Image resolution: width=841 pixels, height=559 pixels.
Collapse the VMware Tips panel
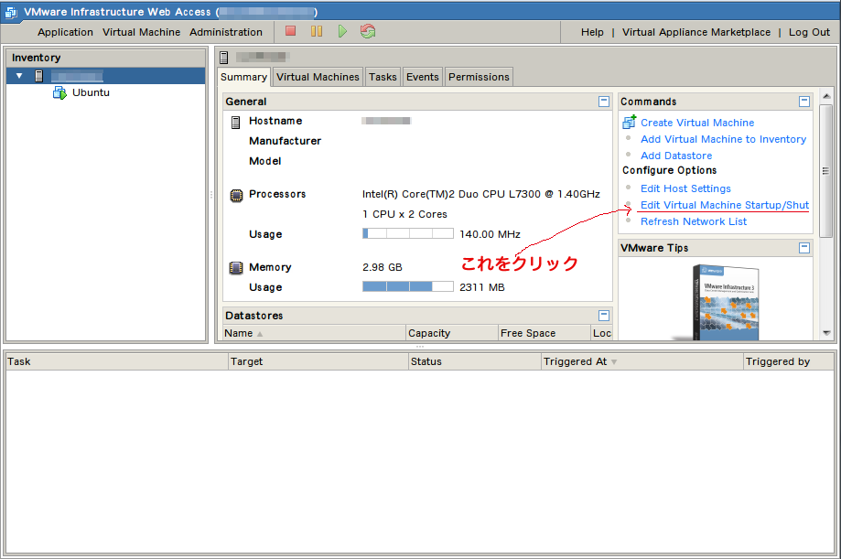[x=804, y=248]
